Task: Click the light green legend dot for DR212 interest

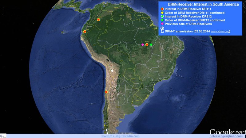Action: coord(162,16)
